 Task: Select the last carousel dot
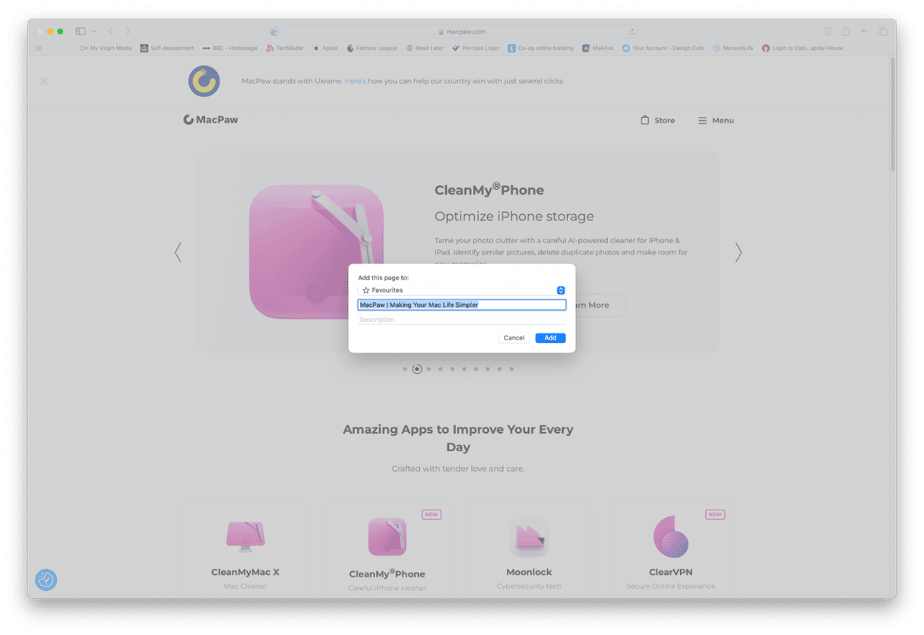pos(511,369)
